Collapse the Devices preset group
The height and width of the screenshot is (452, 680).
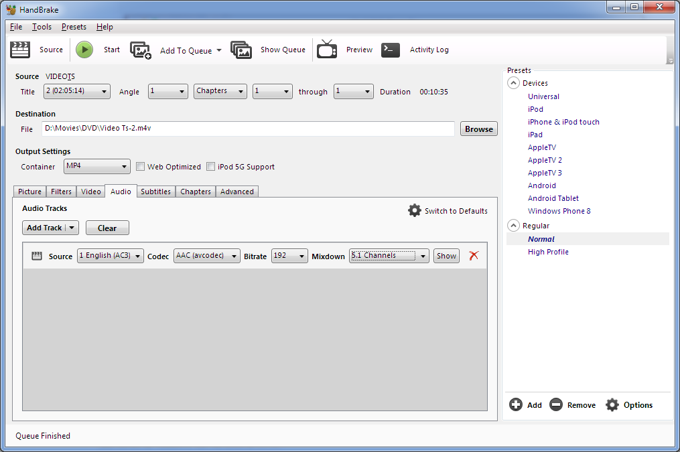513,83
